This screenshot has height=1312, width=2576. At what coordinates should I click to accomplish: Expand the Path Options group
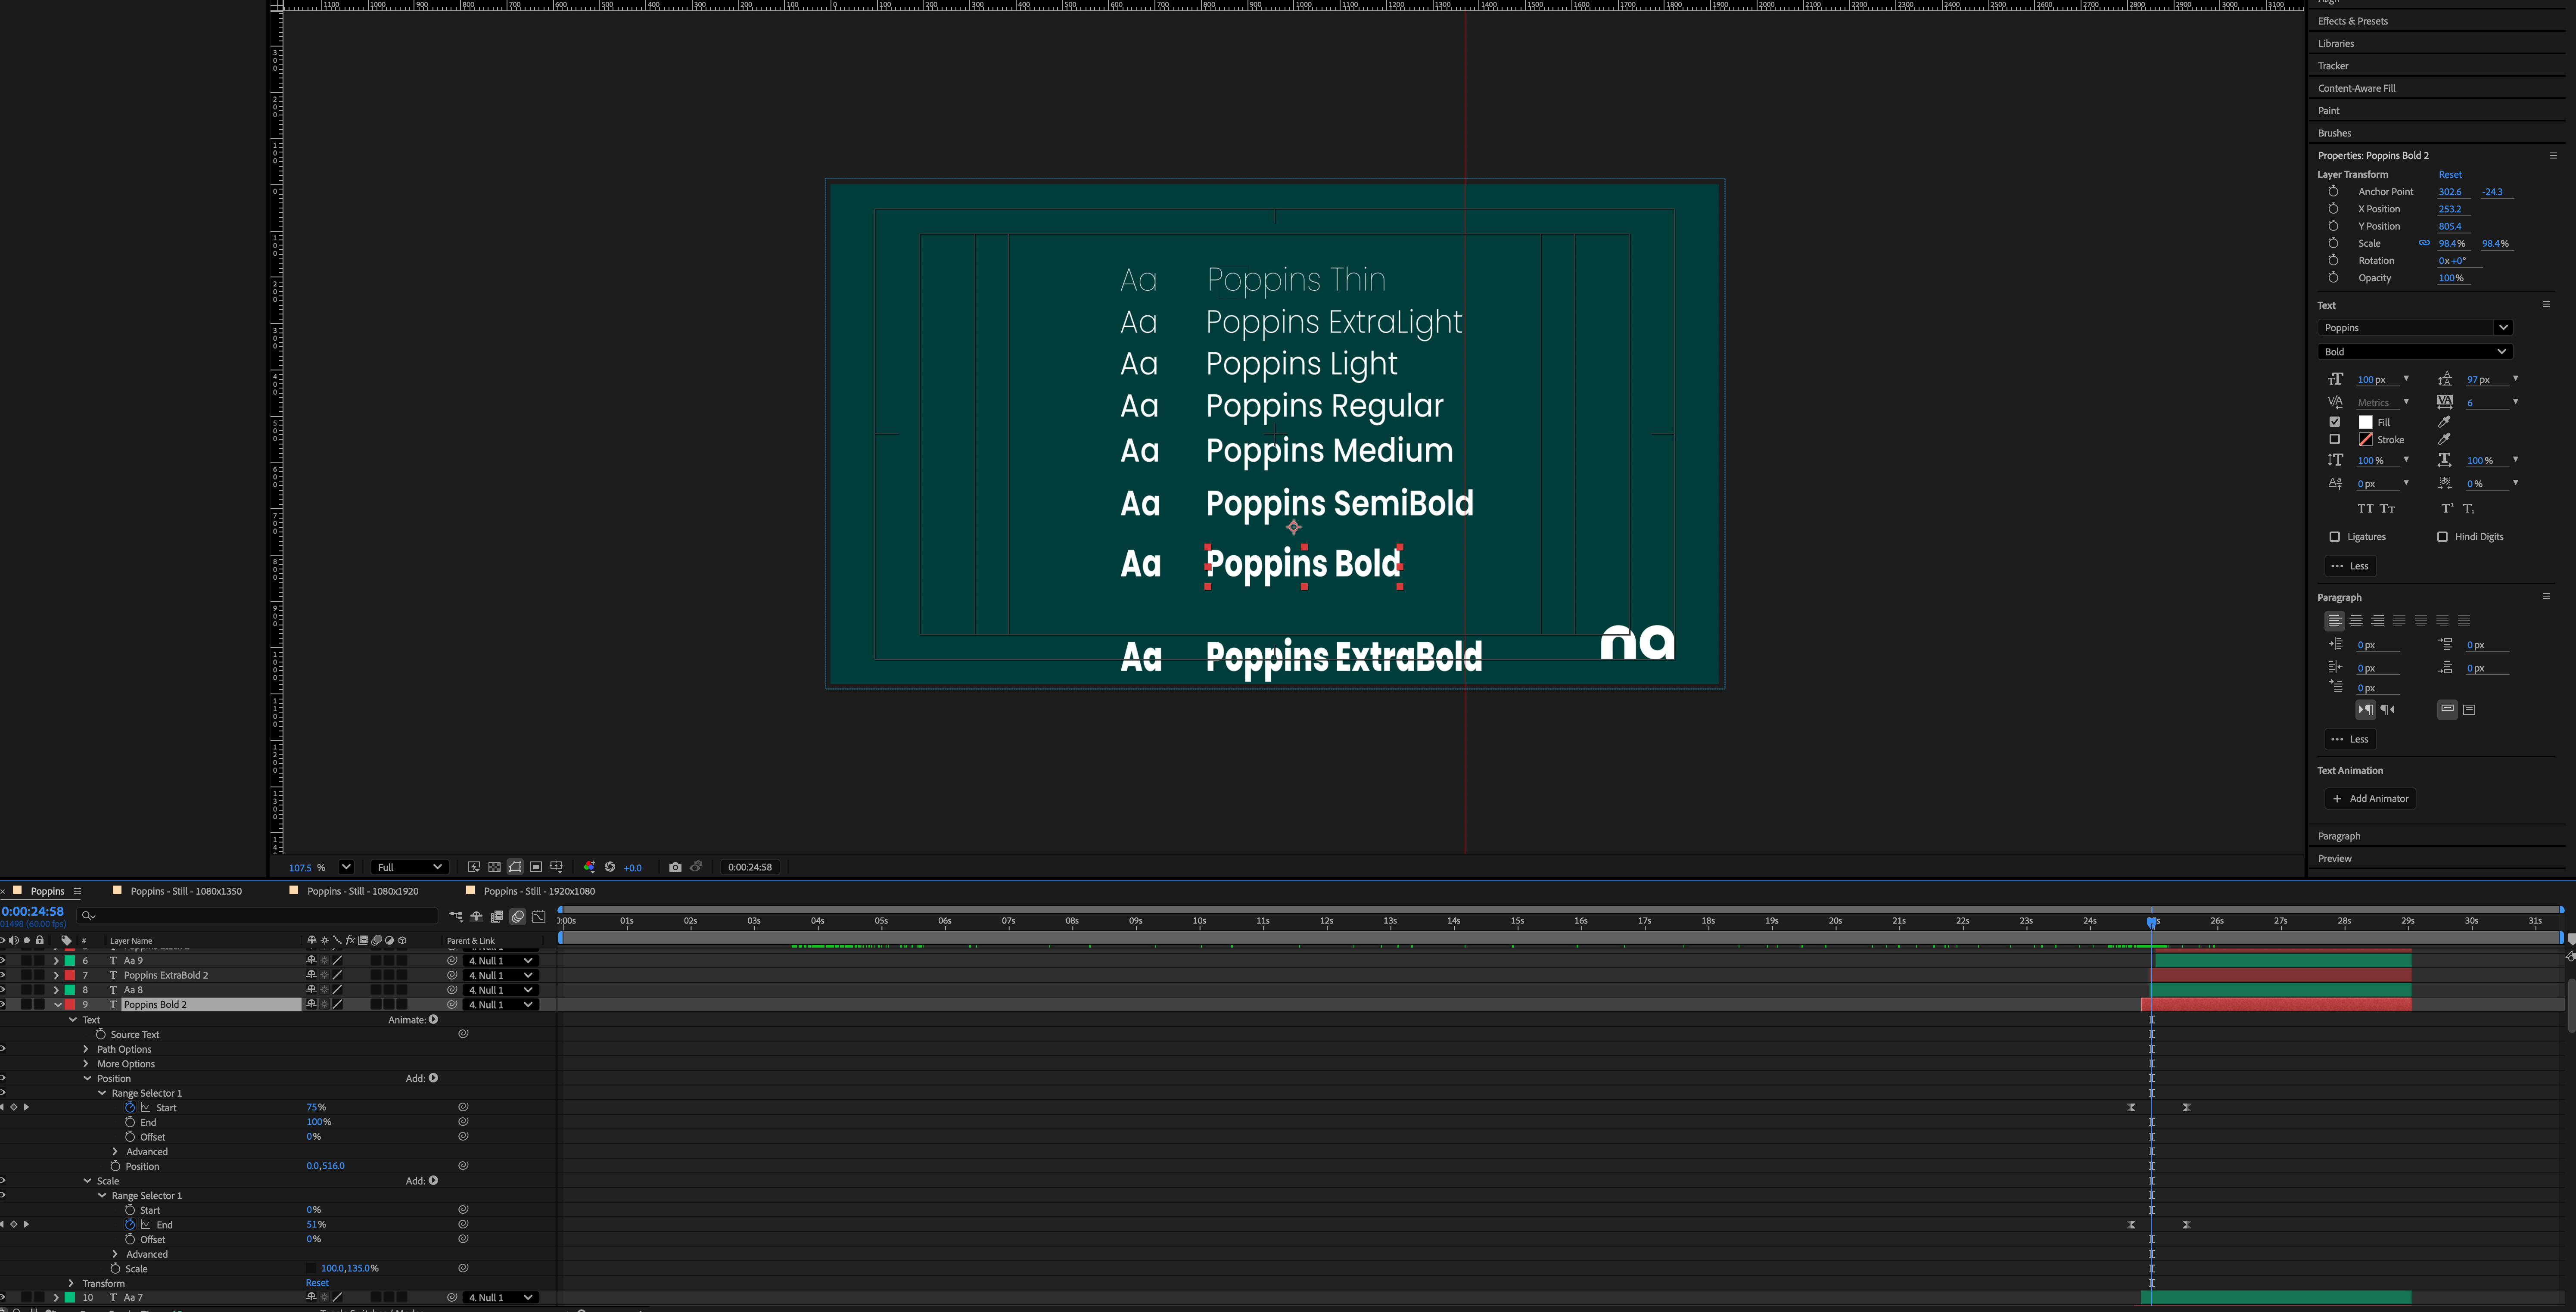(86, 1049)
